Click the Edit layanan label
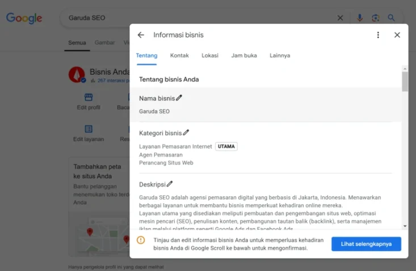 89,139
